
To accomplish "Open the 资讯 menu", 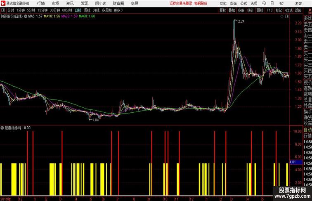I will [x=70, y=3].
